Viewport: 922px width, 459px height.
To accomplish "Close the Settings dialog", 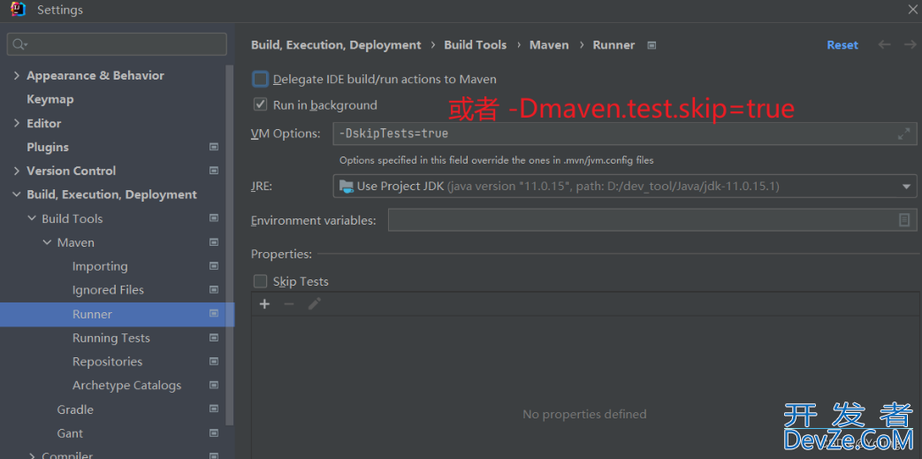I will (x=911, y=9).
